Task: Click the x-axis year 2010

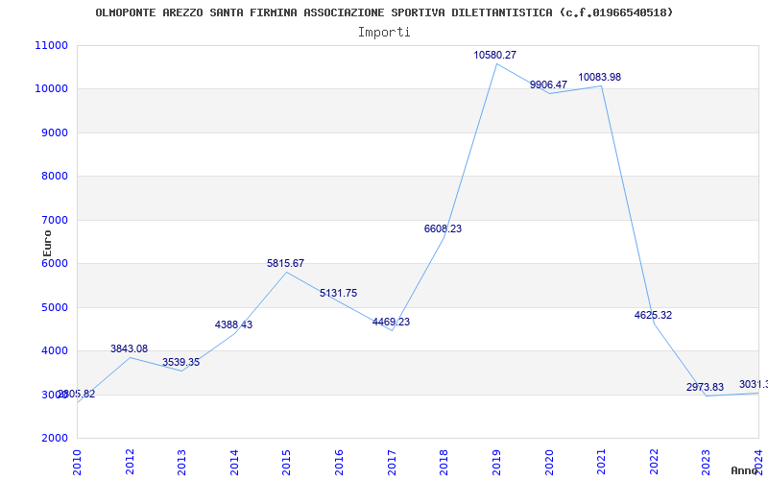Action: pyautogui.click(x=77, y=463)
